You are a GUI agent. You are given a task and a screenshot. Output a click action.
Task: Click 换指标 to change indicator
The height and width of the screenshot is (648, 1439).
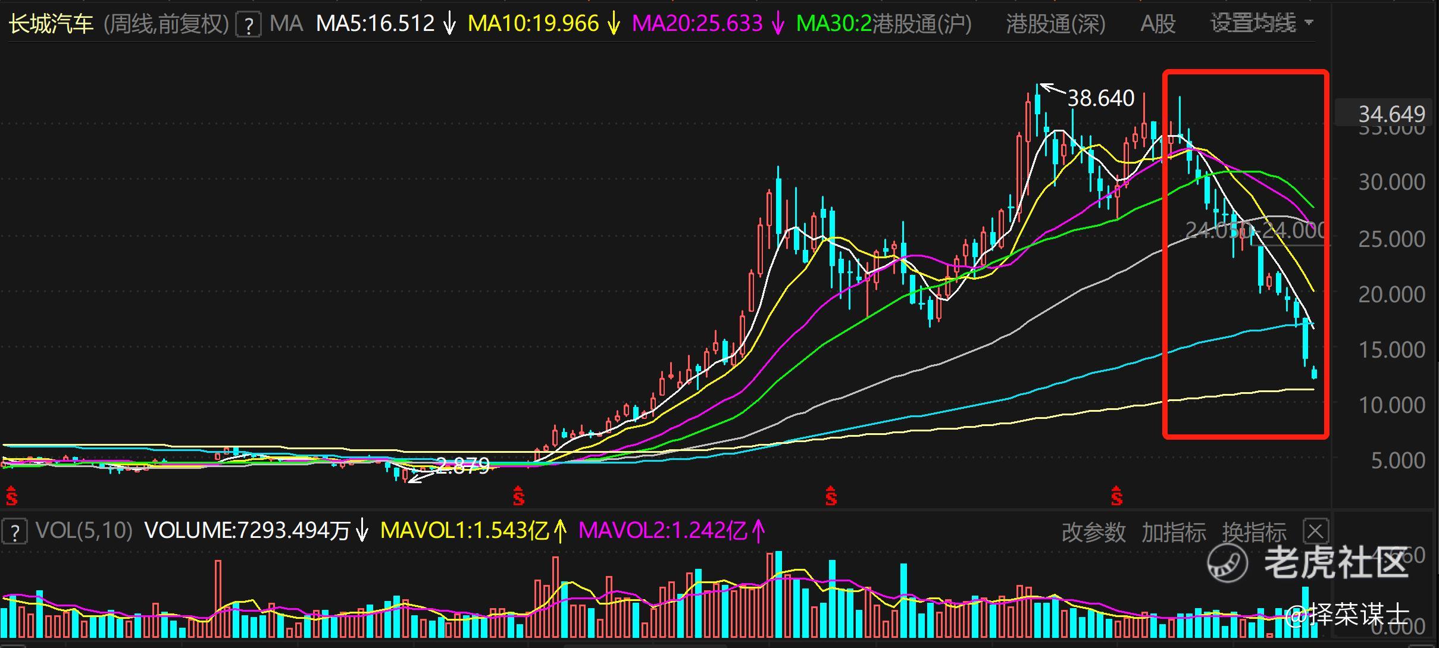coord(1254,532)
